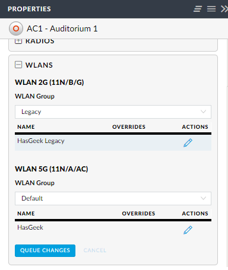
Task: Click OVERRIDES column header in 5G table
Action: click(x=138, y=214)
